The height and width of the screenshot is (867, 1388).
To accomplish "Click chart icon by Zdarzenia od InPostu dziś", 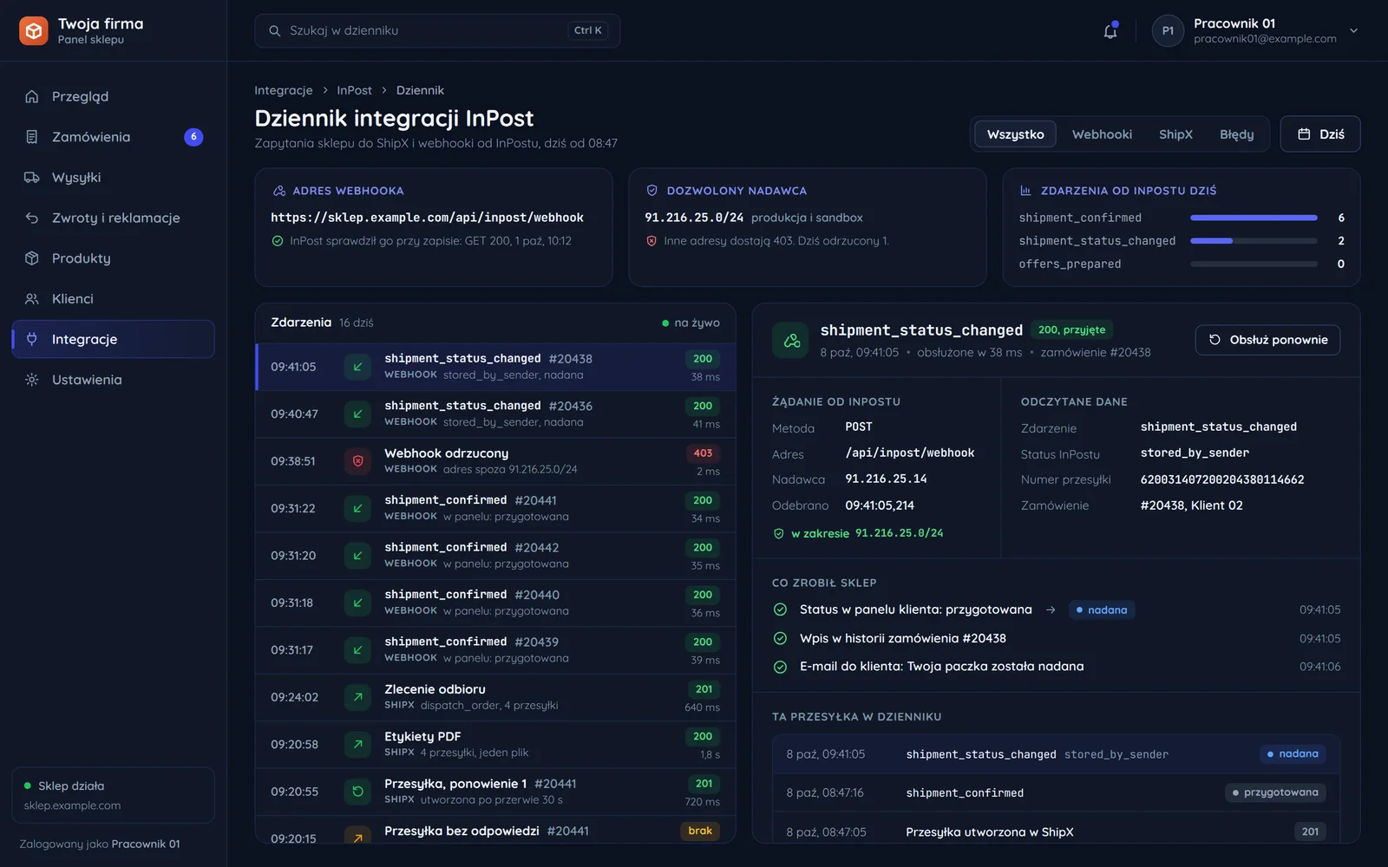I will coord(1025,191).
